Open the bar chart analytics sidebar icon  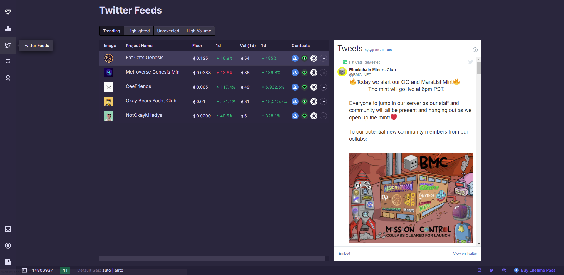click(8, 29)
